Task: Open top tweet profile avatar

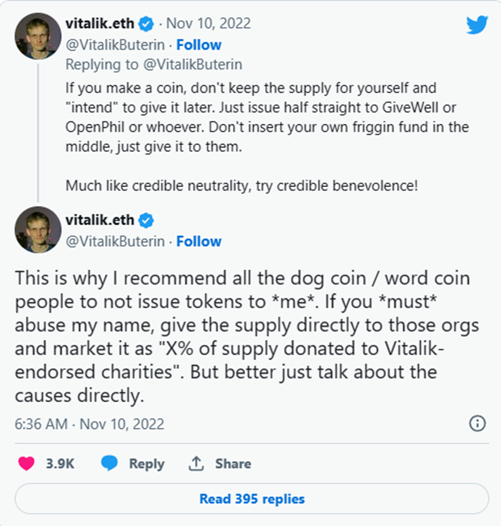Action: click(37, 36)
